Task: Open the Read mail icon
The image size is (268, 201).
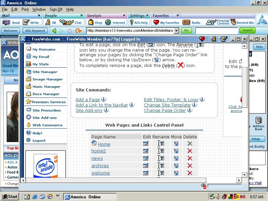Action: [x=6, y=22]
